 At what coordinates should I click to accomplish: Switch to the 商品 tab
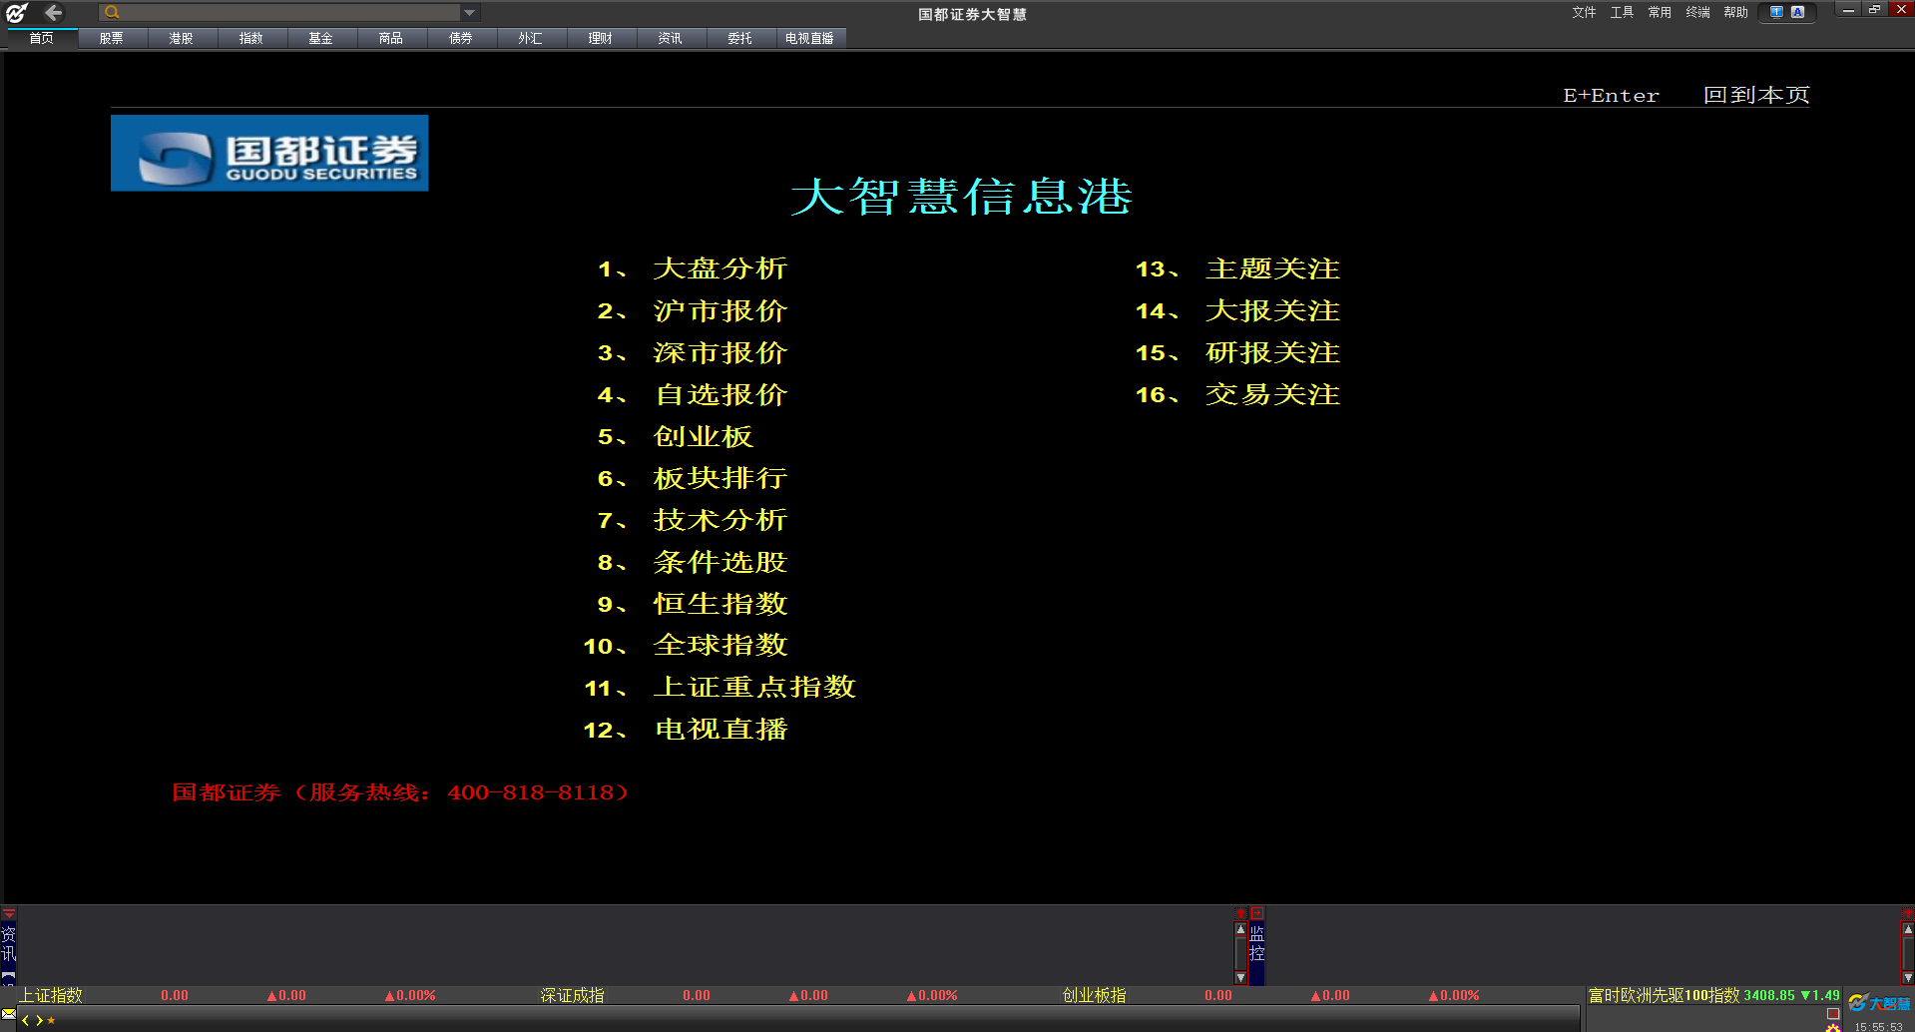pyautogui.click(x=391, y=38)
